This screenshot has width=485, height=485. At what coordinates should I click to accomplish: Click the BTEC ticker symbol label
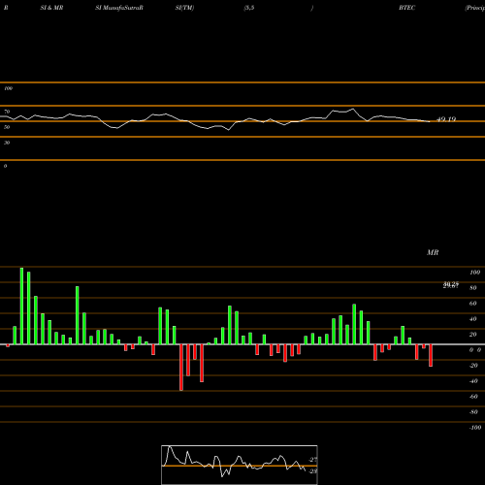click(406, 8)
